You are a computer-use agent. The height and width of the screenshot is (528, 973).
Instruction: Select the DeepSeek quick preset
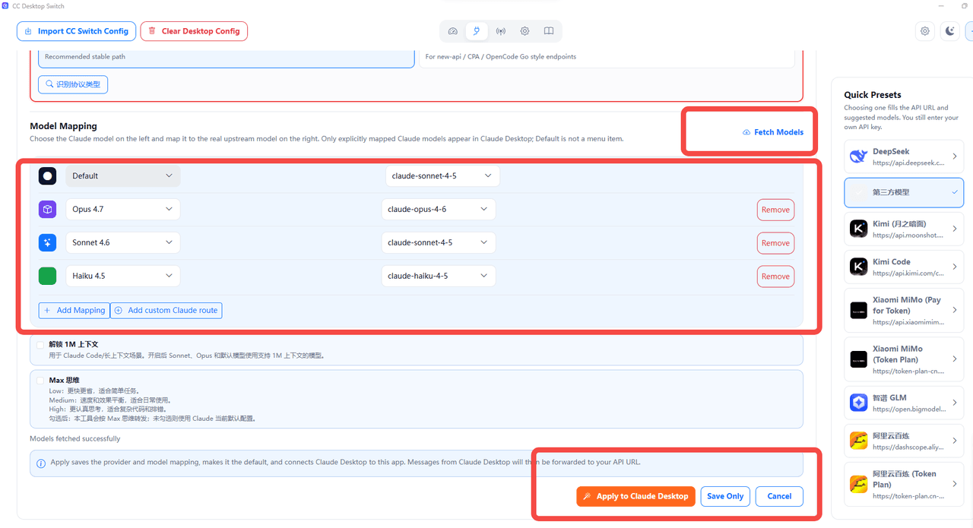[904, 157]
